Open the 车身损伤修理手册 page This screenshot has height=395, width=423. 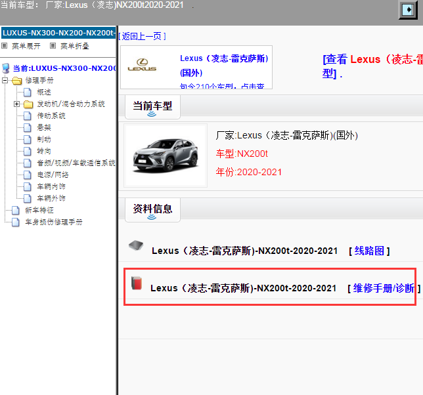click(x=54, y=222)
